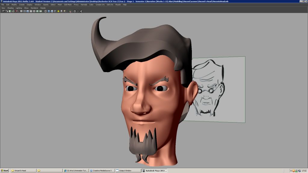Toggle the Field Chart icon
Viewport: 308px width, 173px height.
tap(34, 11)
